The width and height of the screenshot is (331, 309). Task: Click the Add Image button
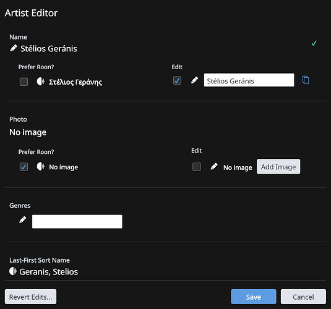click(x=278, y=167)
